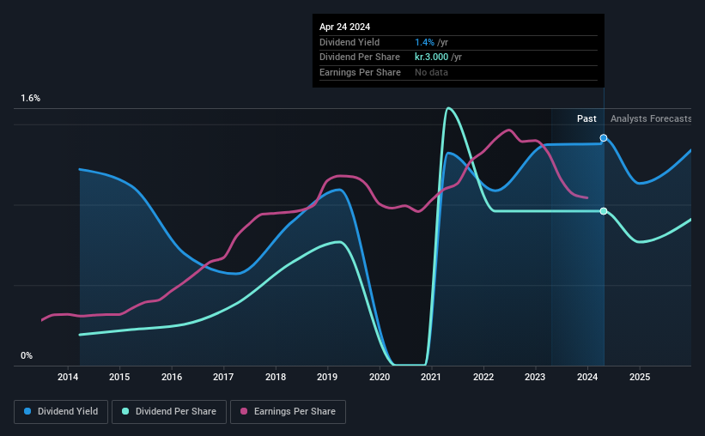The height and width of the screenshot is (436, 705).
Task: Click the 2022 x-axis label
Action: 483,377
